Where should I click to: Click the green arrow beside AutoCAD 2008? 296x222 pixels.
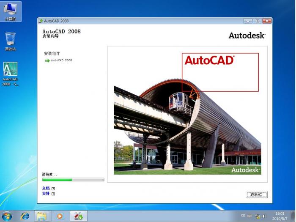point(47,60)
